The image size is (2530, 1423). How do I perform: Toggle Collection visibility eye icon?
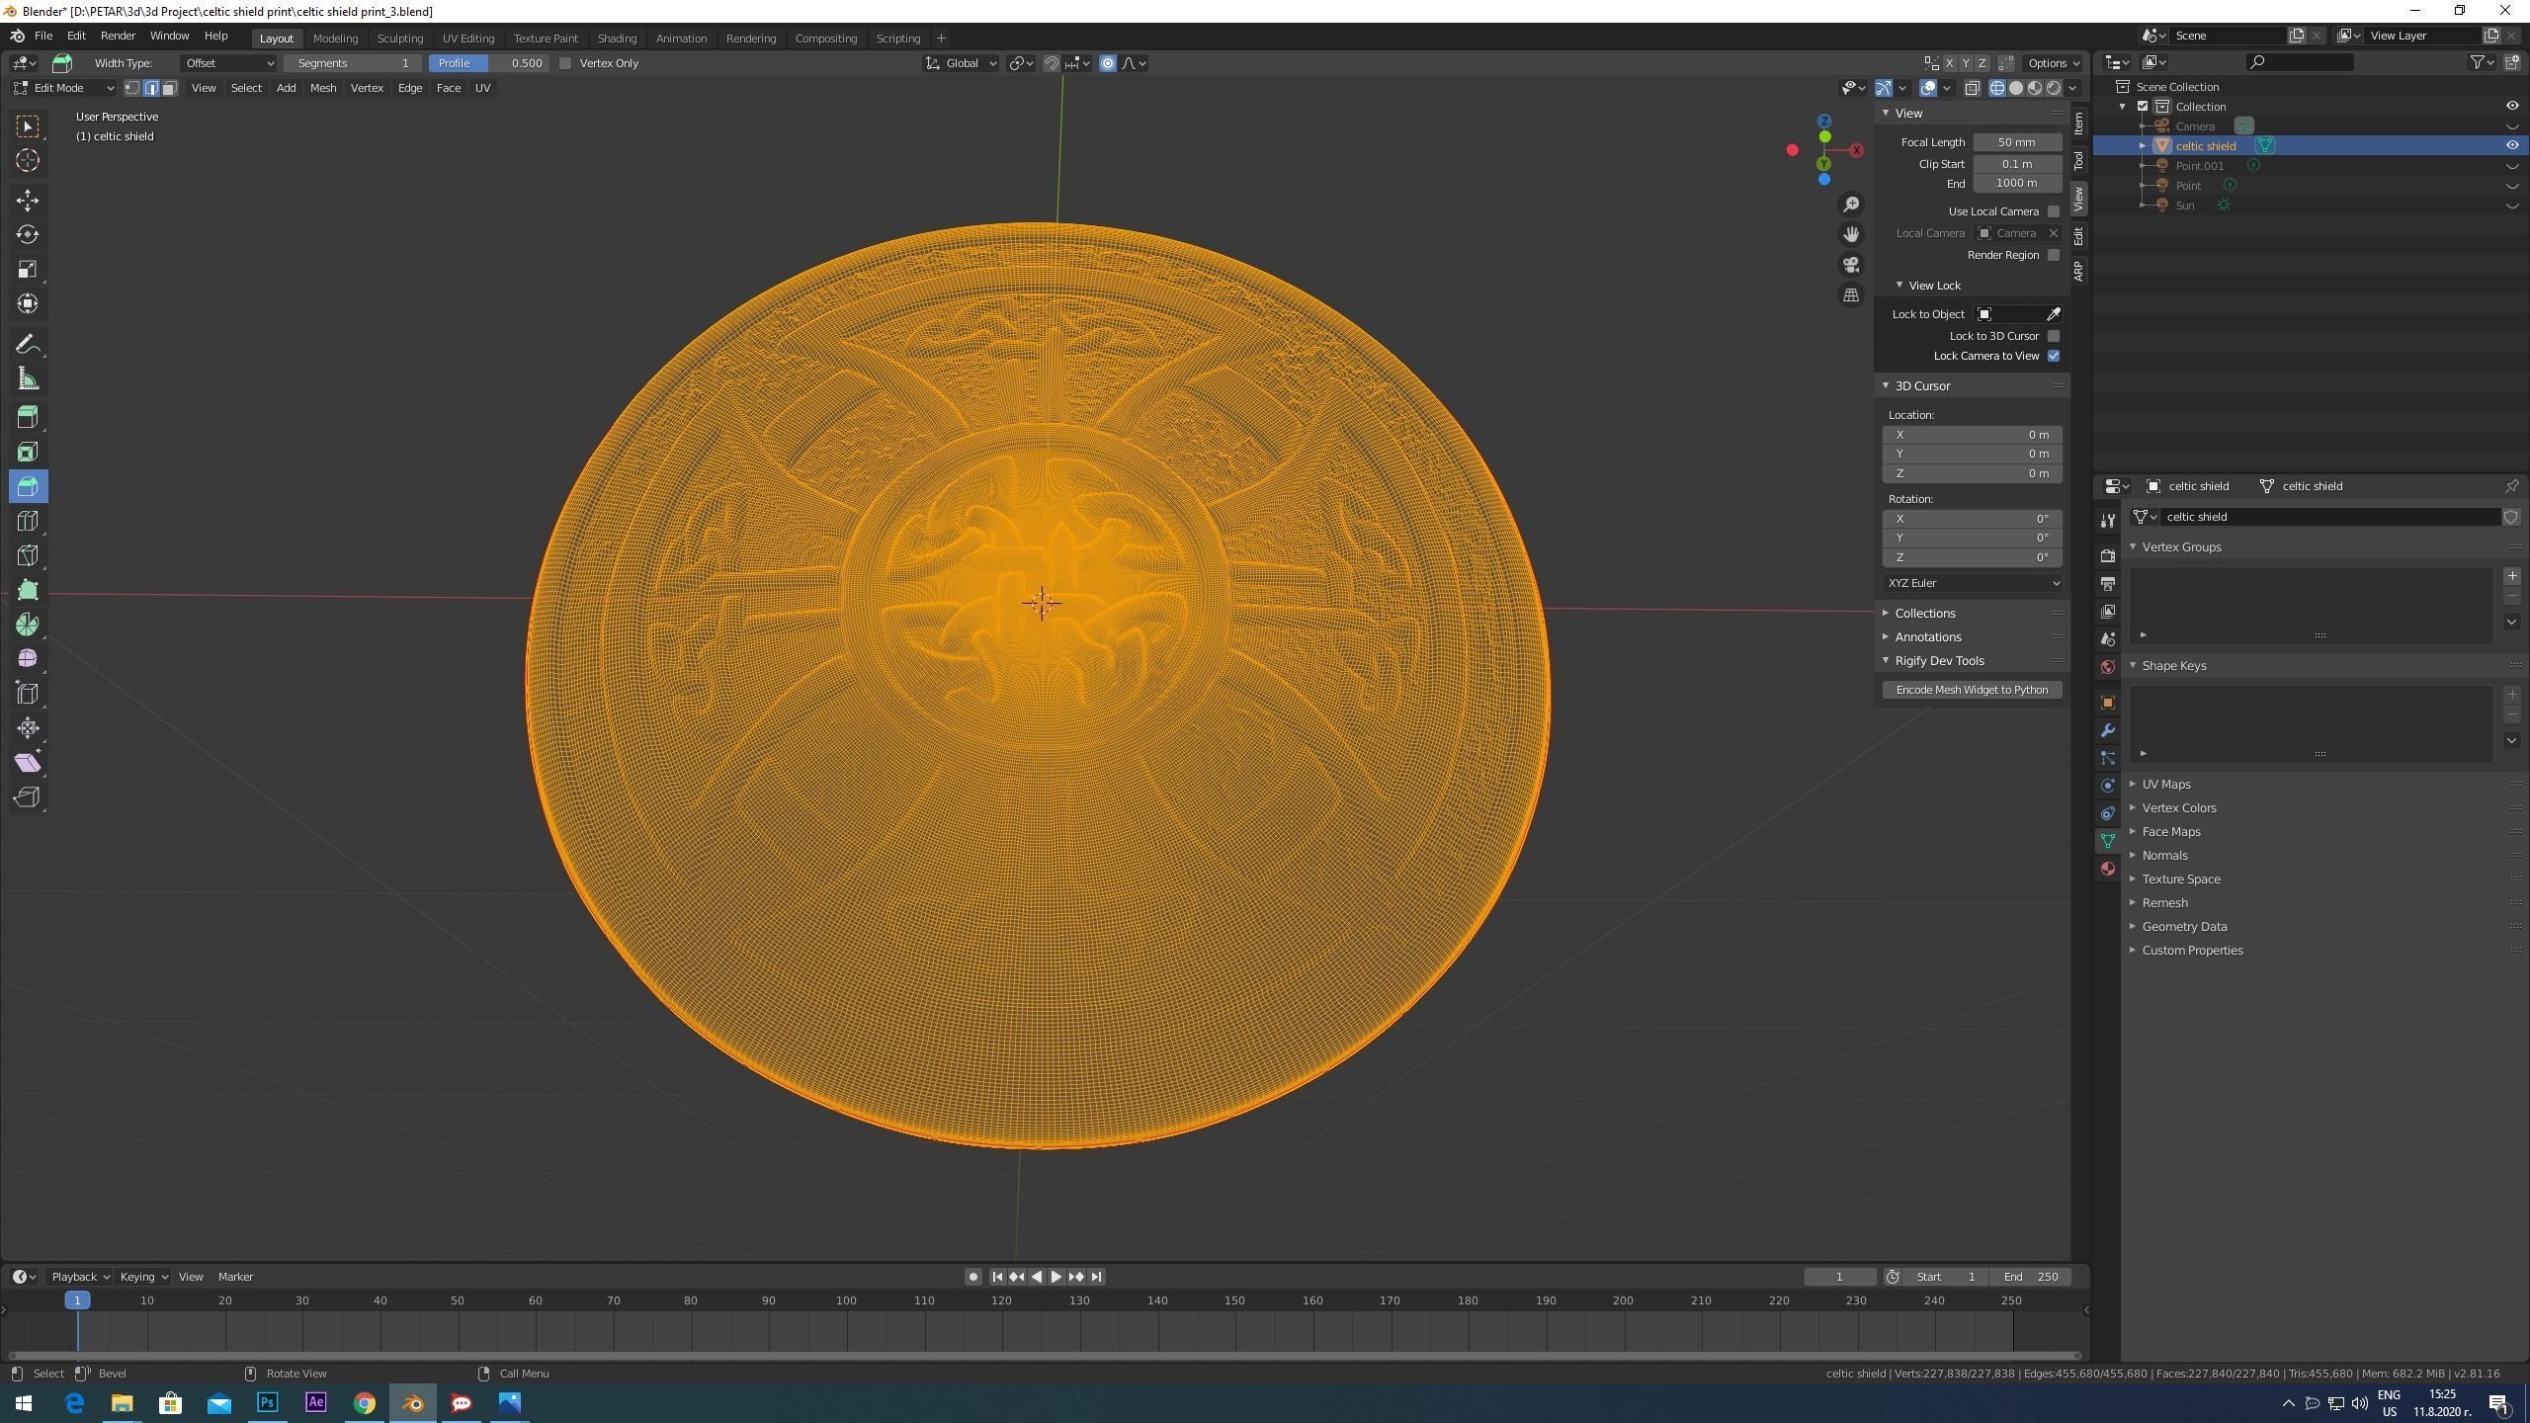(2511, 106)
